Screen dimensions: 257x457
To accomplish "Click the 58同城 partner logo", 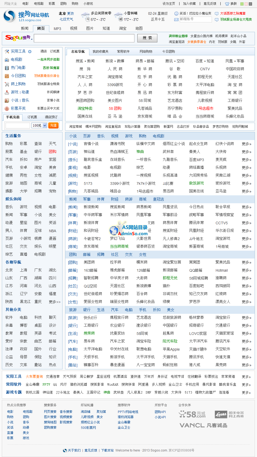I will click(x=192, y=414).
